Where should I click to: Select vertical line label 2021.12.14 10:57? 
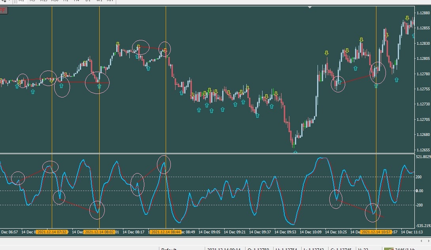tap(376, 232)
